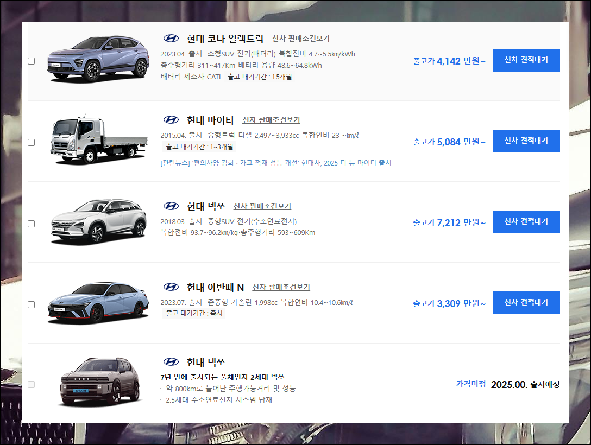
Task: Click the 출고가 3,309 만원~ price
Action: 449,303
